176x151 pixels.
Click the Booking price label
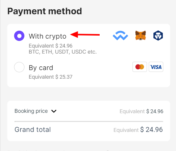31,111
